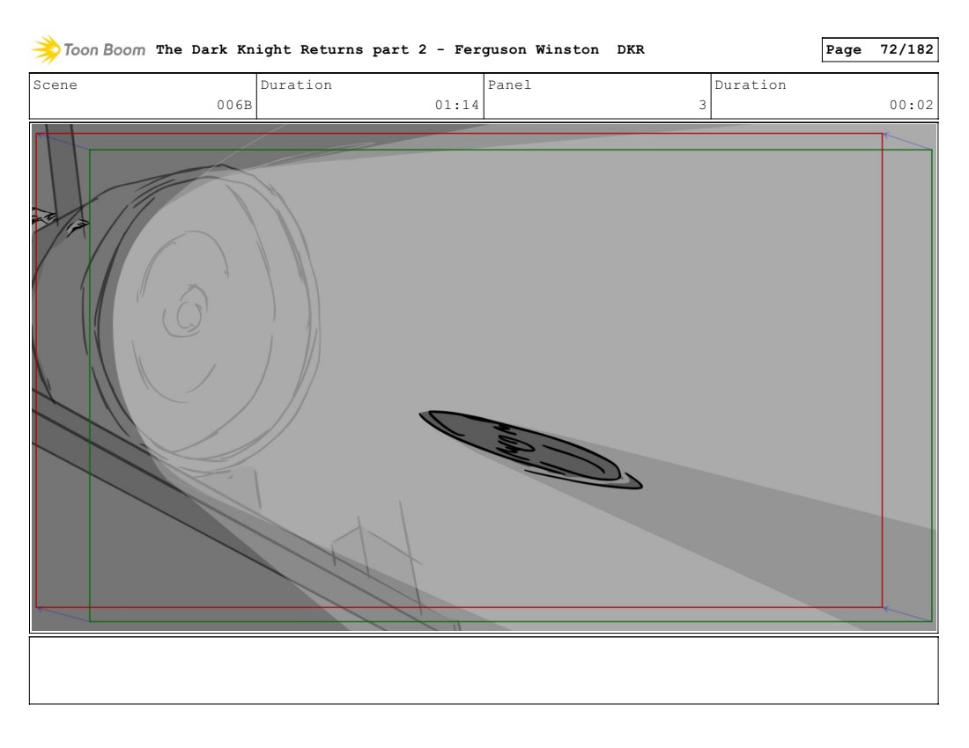This screenshot has height=748, width=969.
Task: Click the Toon Boom logo
Action: (x=88, y=49)
